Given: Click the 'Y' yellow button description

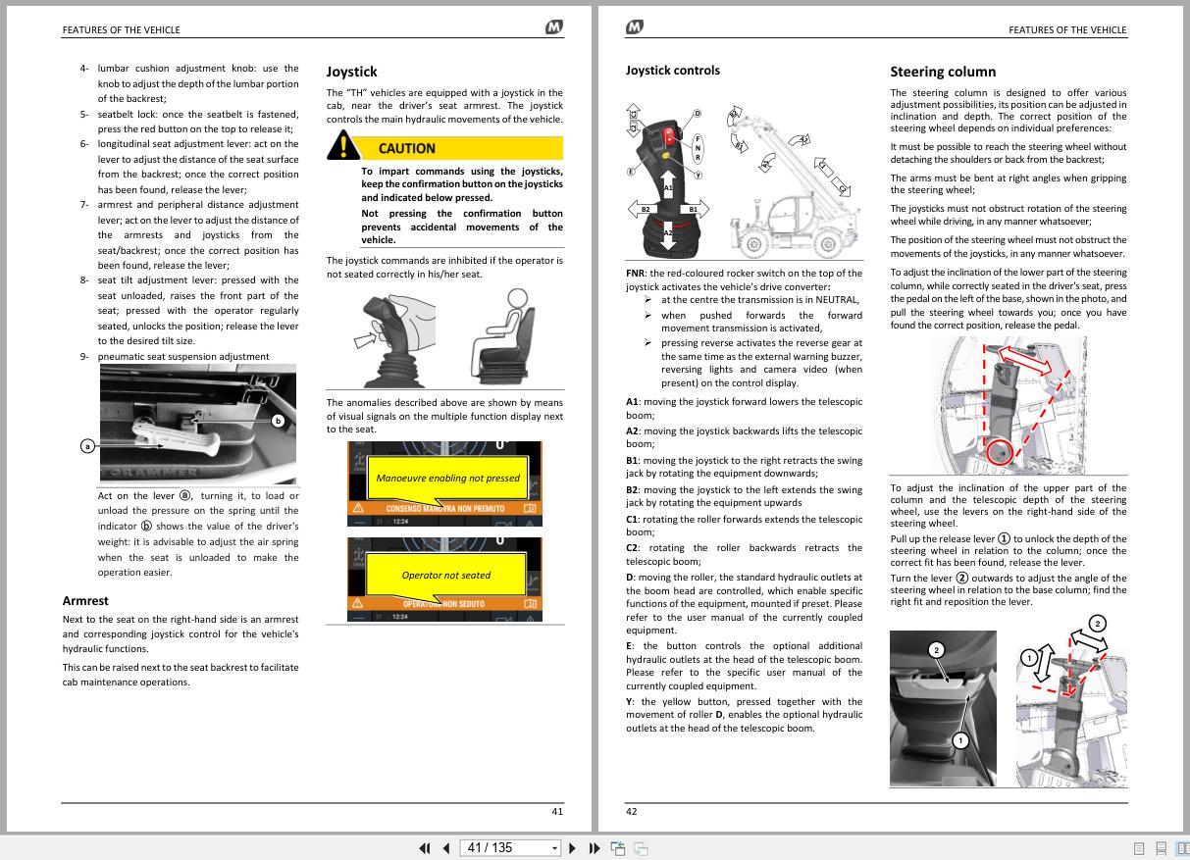Looking at the screenshot, I should (x=745, y=715).
